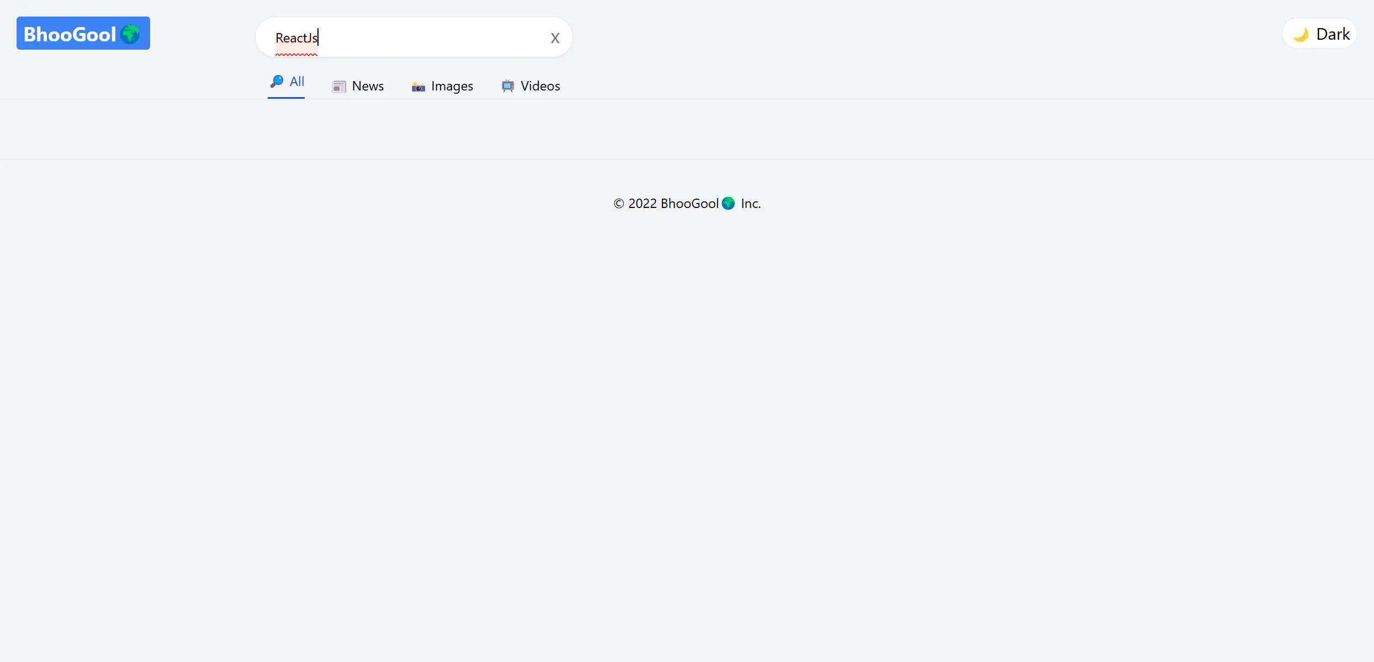Screen dimensions: 1374x662
Task: Click the movie camera icon next to Videos
Action: tap(507, 86)
